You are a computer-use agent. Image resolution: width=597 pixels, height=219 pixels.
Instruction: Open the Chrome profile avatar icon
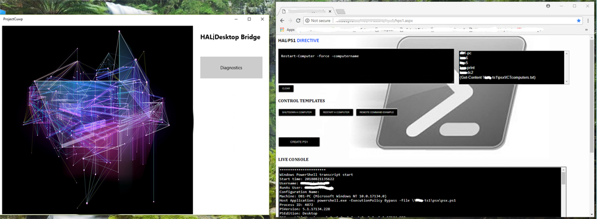pos(548,6)
